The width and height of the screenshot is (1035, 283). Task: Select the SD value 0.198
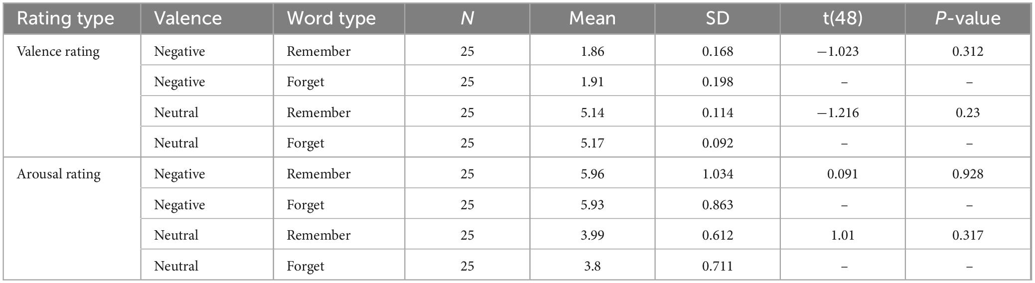tap(718, 82)
